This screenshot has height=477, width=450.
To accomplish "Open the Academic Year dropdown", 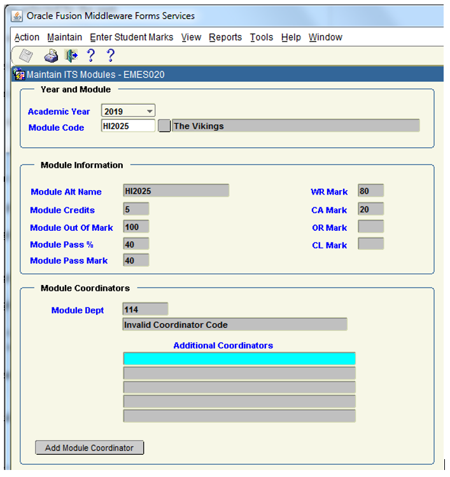I will click(150, 111).
